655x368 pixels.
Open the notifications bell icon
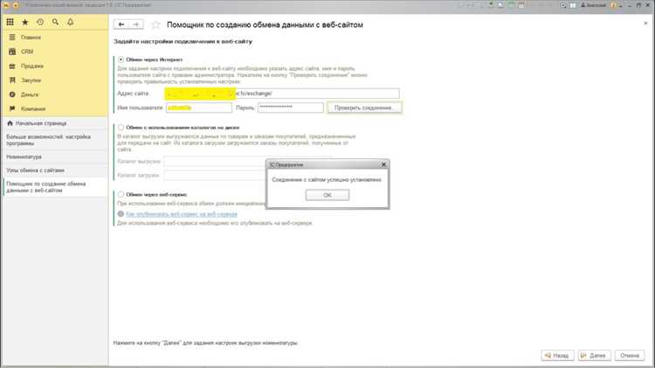70,22
